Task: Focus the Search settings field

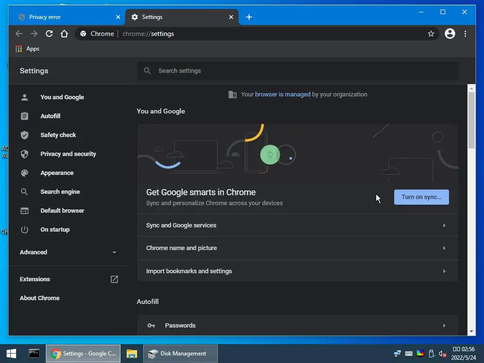Action: [x=298, y=71]
